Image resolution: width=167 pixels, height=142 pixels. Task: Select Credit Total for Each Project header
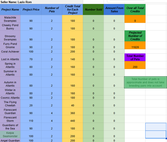72,10
